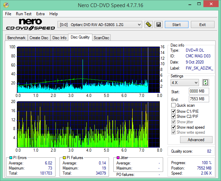
Task: Open the Help menu
Action: tap(53, 14)
